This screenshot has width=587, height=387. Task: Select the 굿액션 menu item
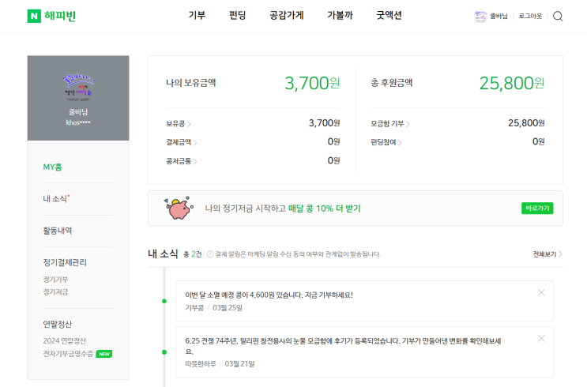click(389, 15)
